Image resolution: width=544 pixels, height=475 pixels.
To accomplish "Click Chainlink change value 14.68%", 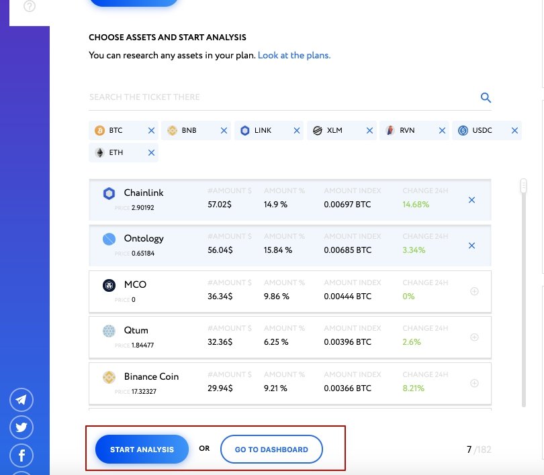I will click(416, 205).
